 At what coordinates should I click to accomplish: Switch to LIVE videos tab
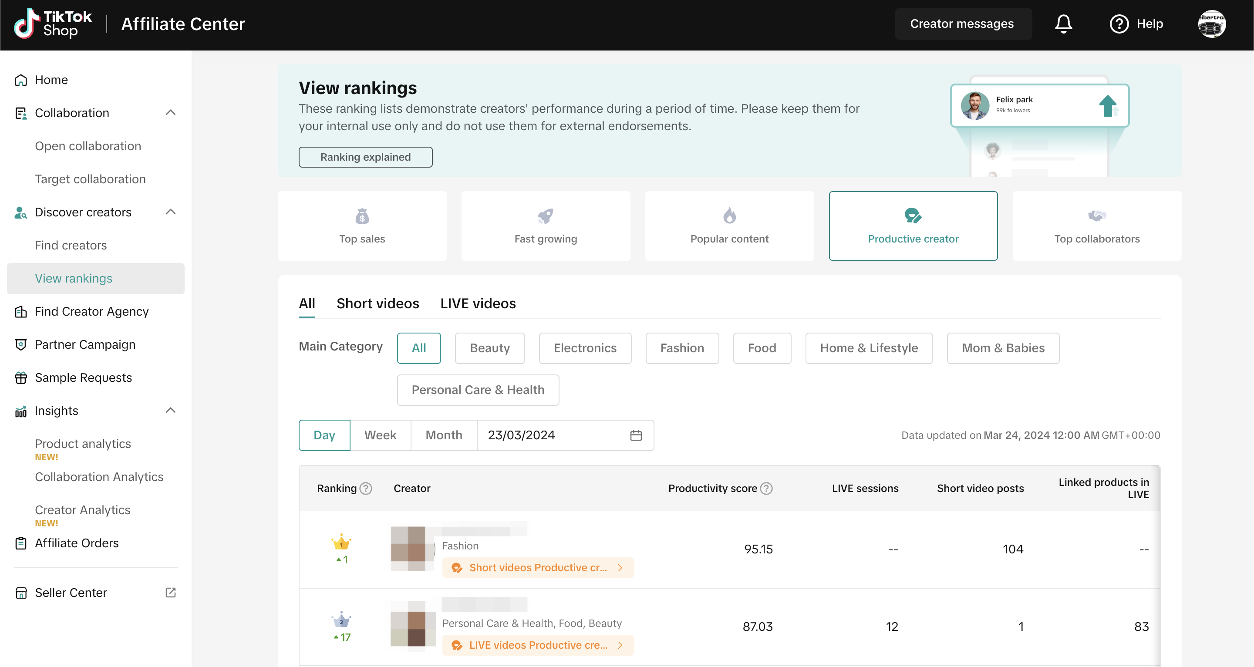coord(478,303)
